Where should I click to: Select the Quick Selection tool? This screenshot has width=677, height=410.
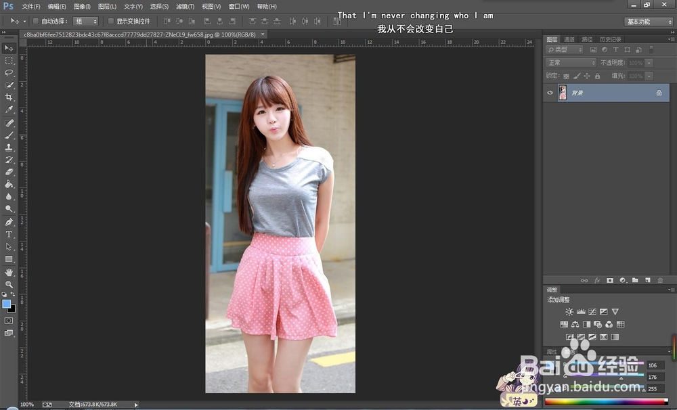click(9, 85)
